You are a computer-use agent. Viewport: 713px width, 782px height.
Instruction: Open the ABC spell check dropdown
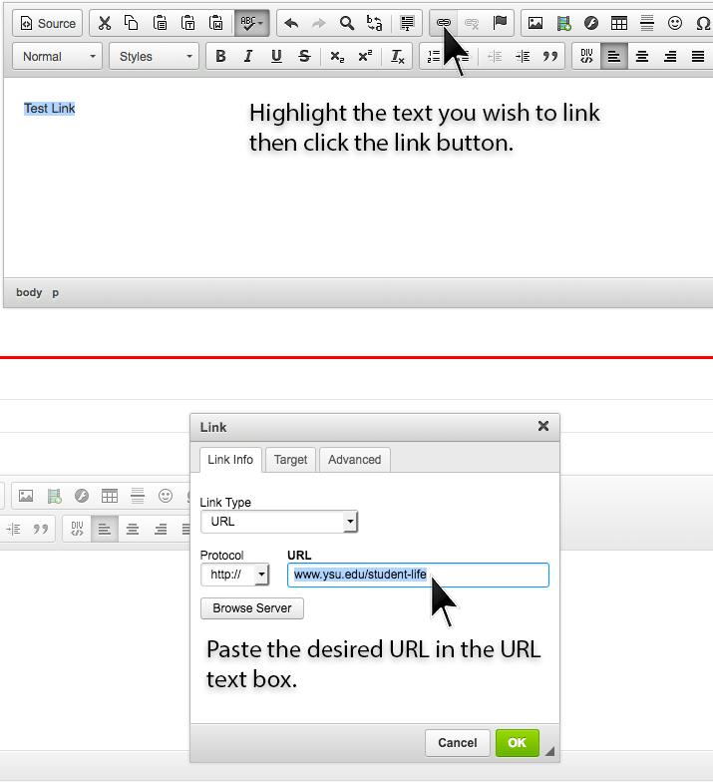(251, 23)
